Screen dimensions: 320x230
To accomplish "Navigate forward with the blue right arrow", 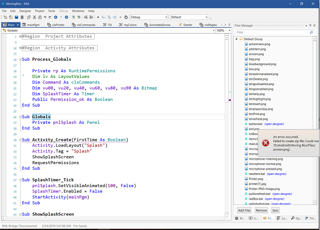I will tap(66, 17).
